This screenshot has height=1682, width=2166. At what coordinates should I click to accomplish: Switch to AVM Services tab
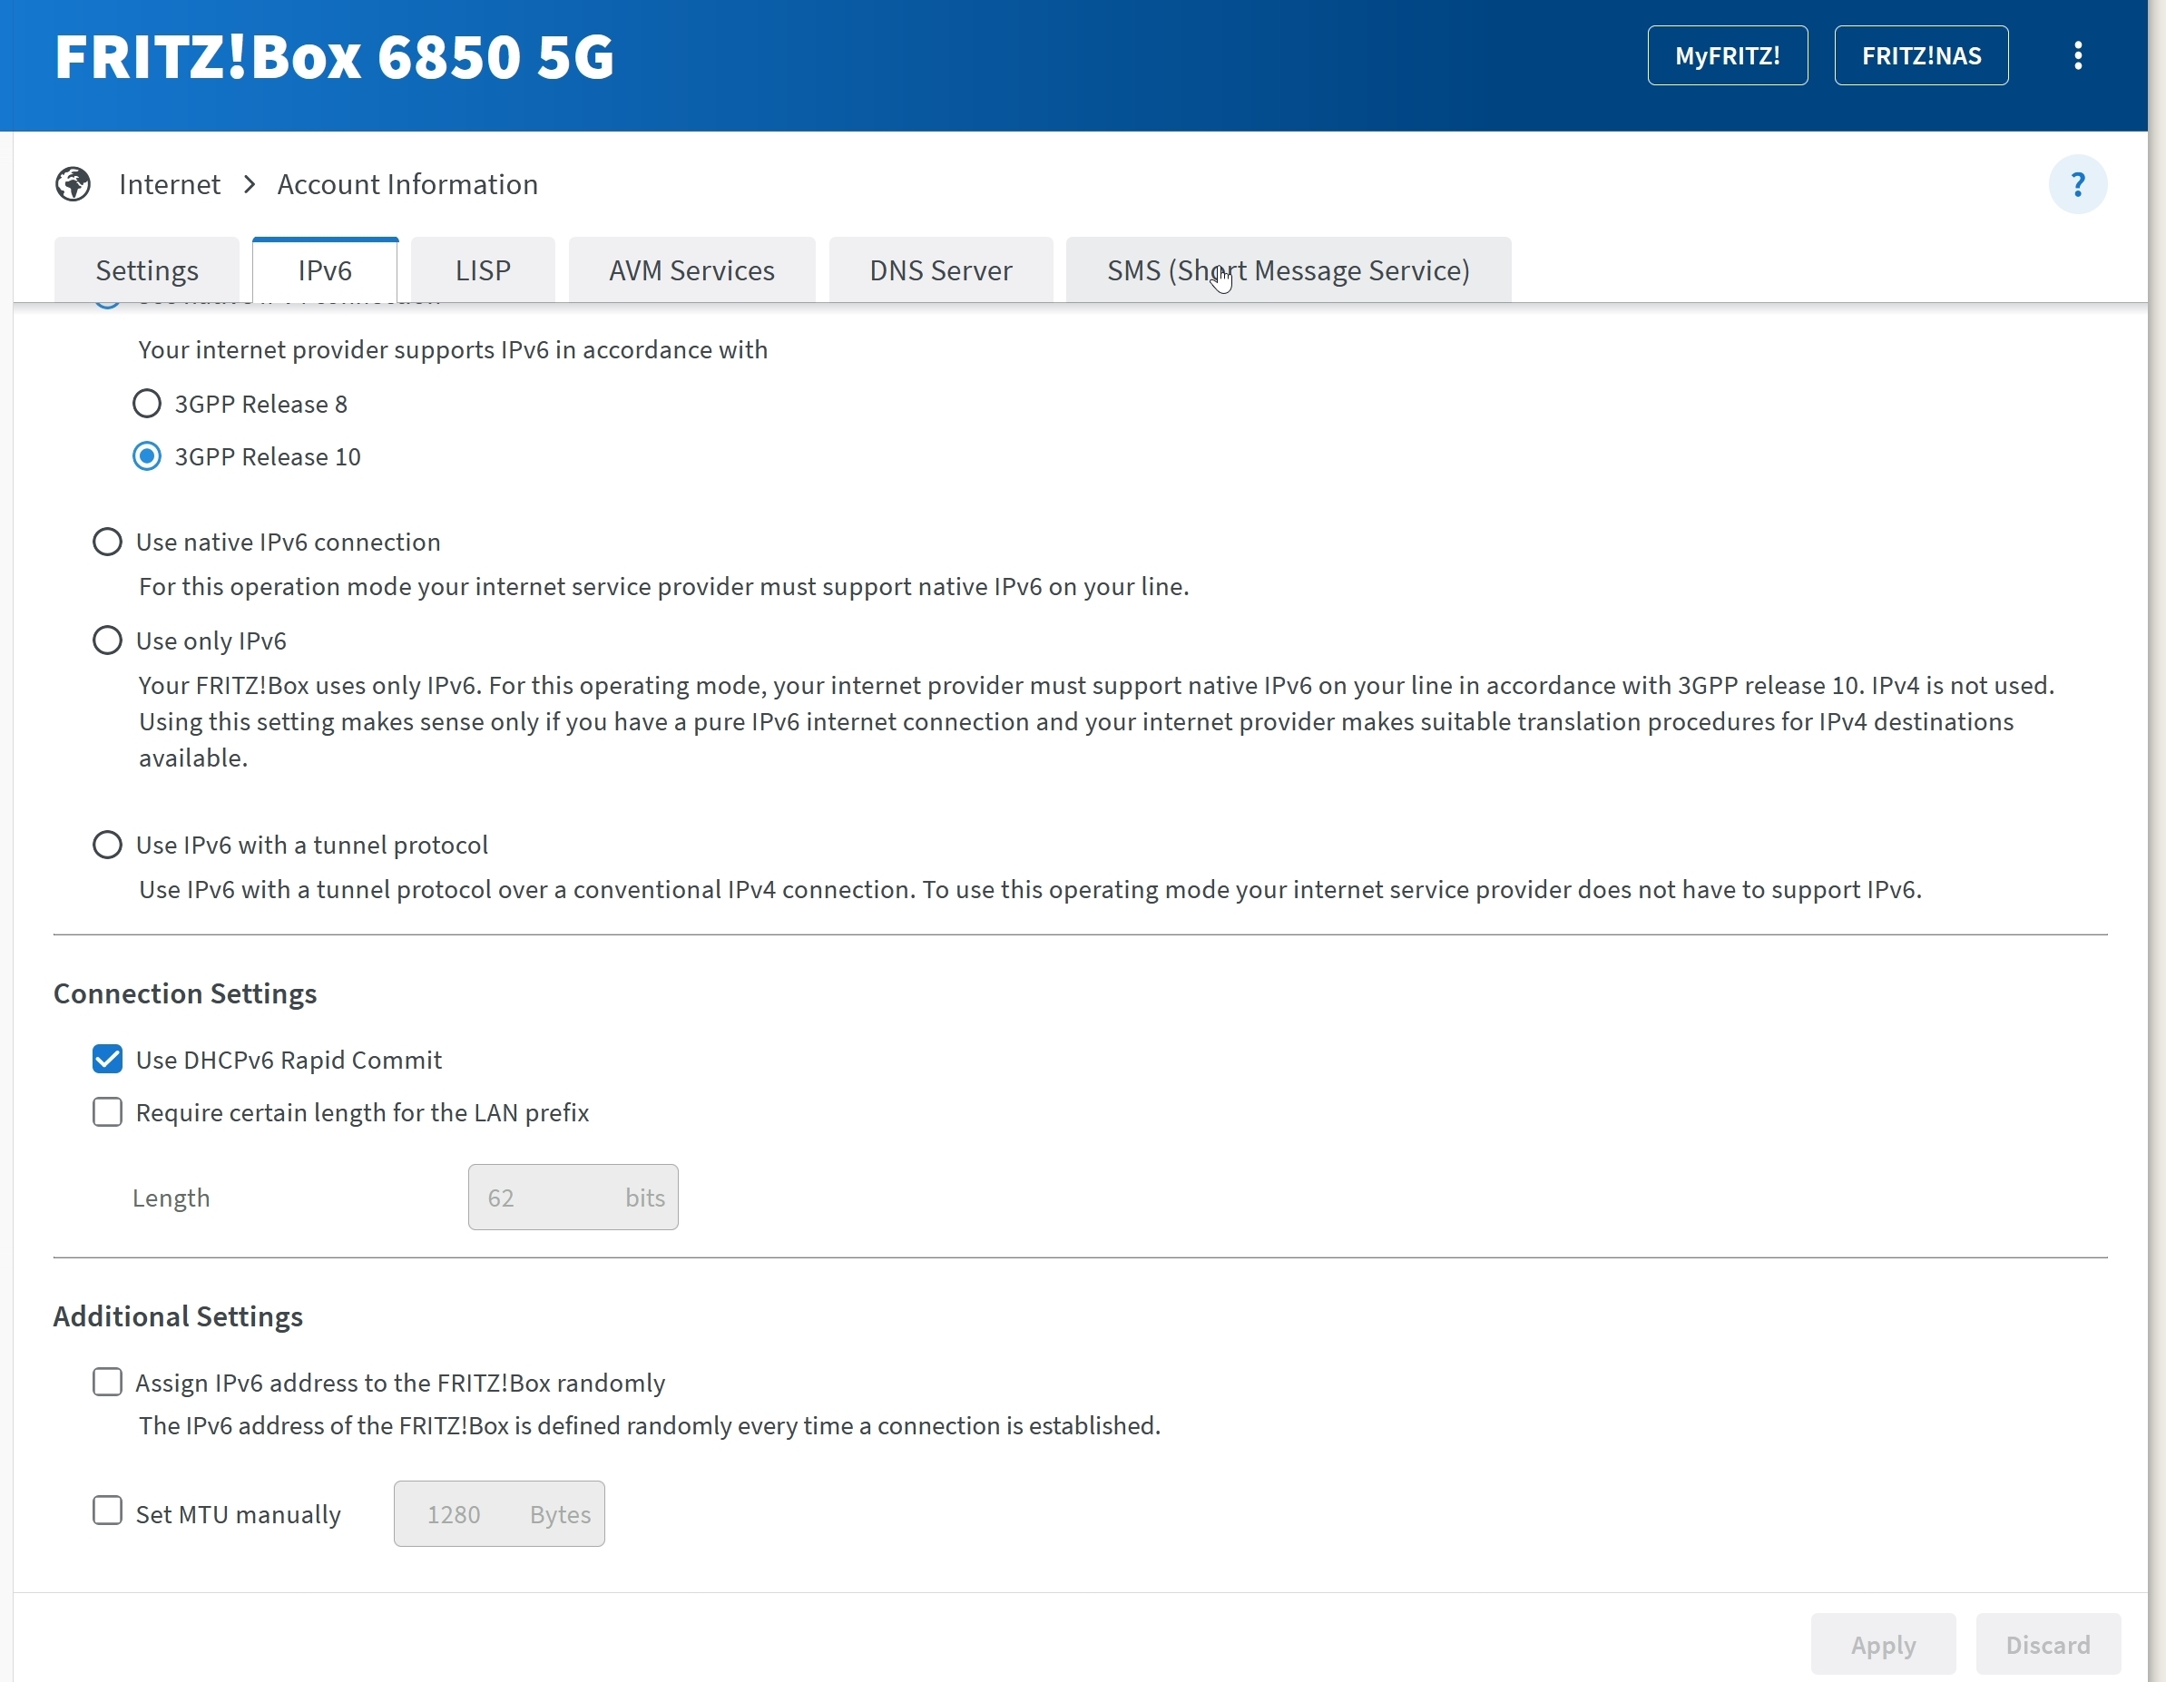coord(691,269)
